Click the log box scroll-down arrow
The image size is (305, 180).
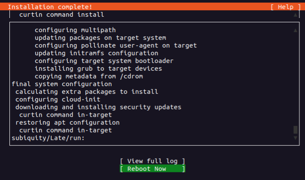coord(295,138)
